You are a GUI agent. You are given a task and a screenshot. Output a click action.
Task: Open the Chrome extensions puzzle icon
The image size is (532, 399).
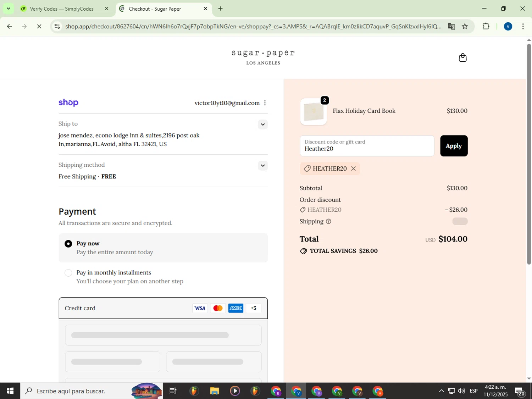click(x=486, y=26)
